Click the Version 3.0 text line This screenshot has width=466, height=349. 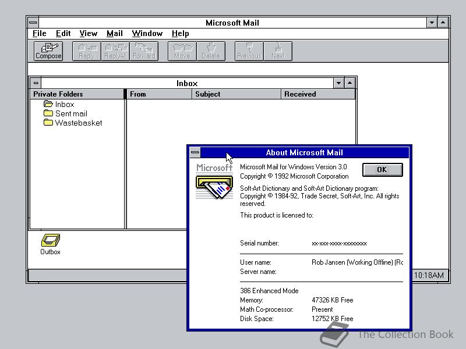click(x=294, y=167)
